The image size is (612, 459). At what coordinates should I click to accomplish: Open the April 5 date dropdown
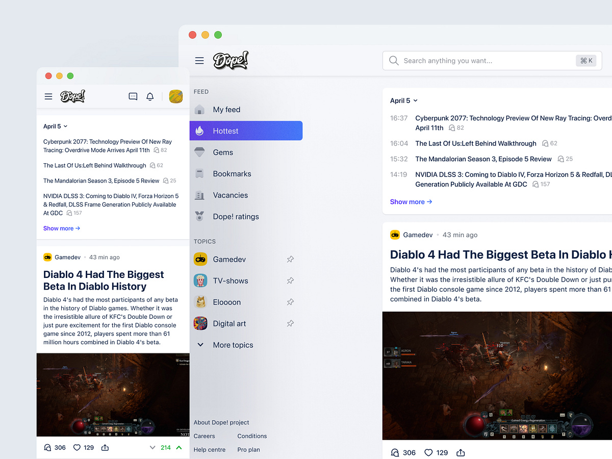[x=404, y=100]
